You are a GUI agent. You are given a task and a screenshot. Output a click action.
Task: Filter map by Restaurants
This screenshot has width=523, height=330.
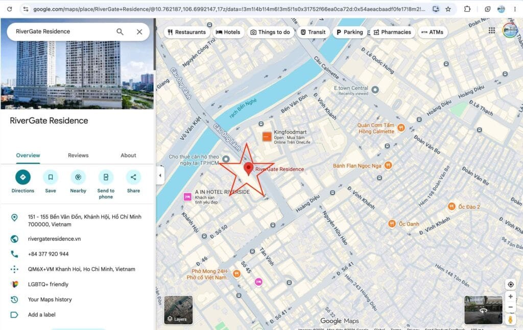click(x=186, y=32)
